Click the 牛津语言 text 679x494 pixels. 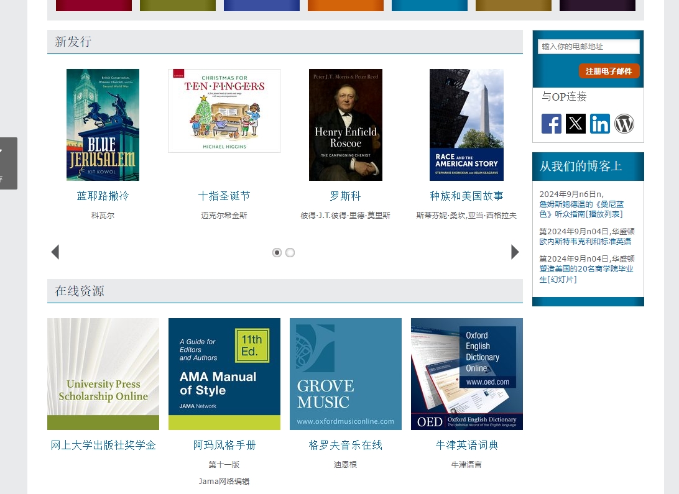click(466, 464)
